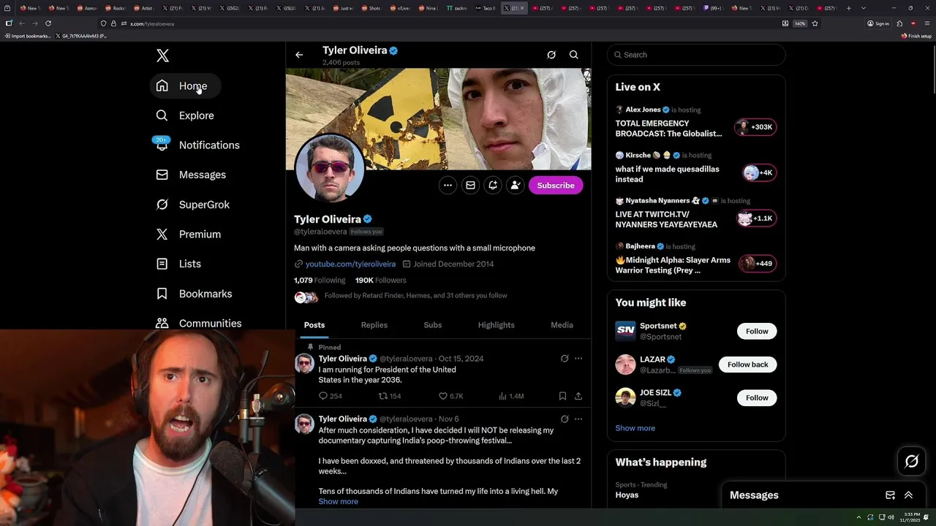Switch to the Highlights tab

497,325
